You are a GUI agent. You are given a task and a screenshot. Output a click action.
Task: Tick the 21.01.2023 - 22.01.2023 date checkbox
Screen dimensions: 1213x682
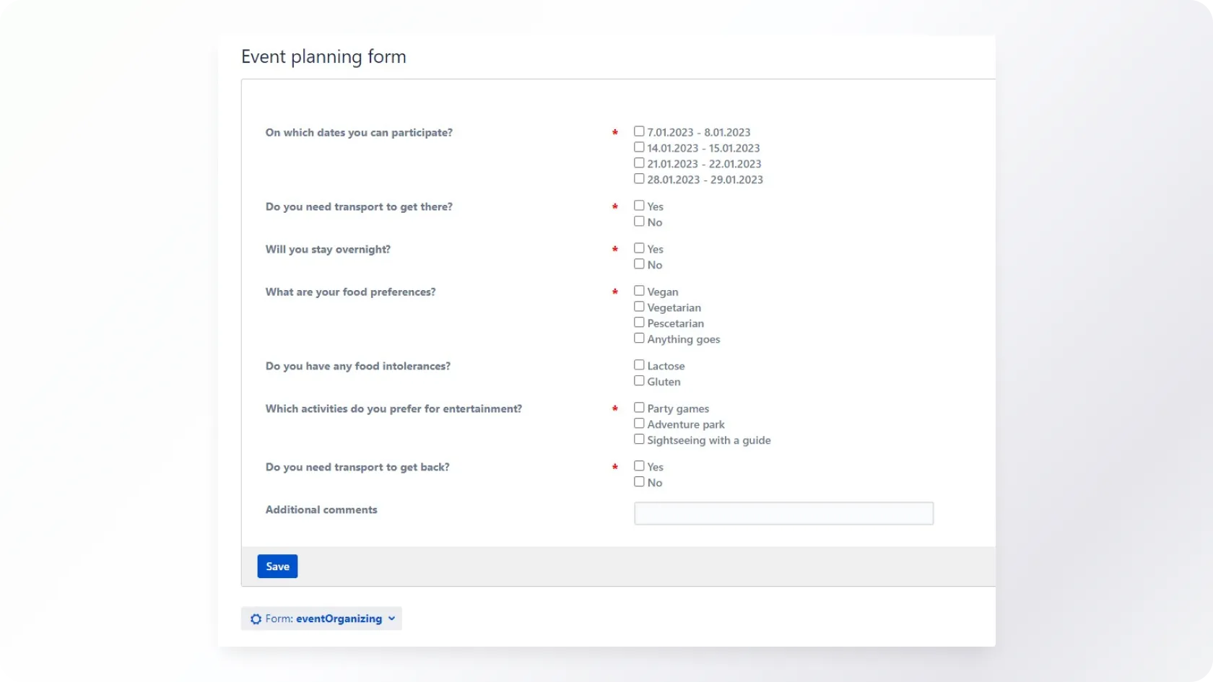click(x=639, y=163)
